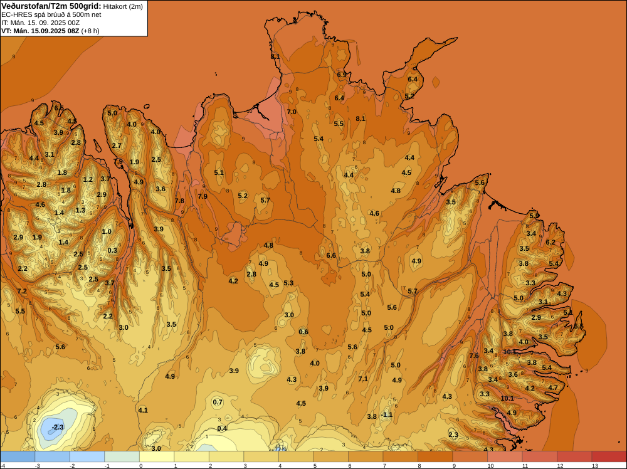Viewport: 627px width, 469px height.
Task: Select the 0.7 temperature reading
Action: (218, 403)
